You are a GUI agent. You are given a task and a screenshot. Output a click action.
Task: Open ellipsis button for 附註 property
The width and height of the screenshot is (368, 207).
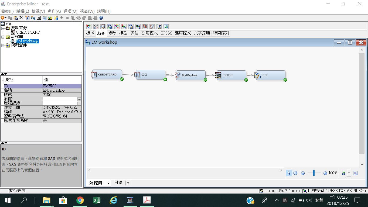coord(79,99)
